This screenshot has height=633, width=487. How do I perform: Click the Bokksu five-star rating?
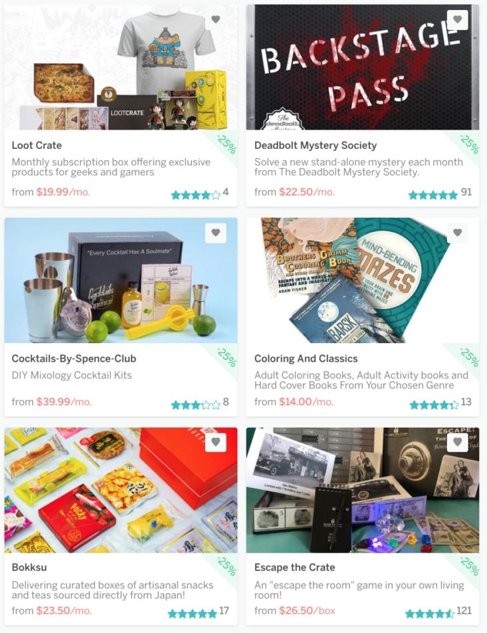193,614
